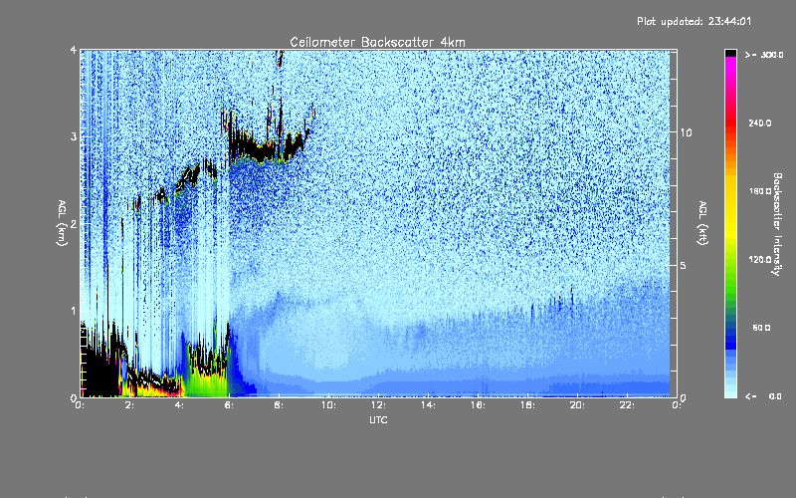
Task: Click the "6:" hour tick label
Action: click(x=230, y=405)
